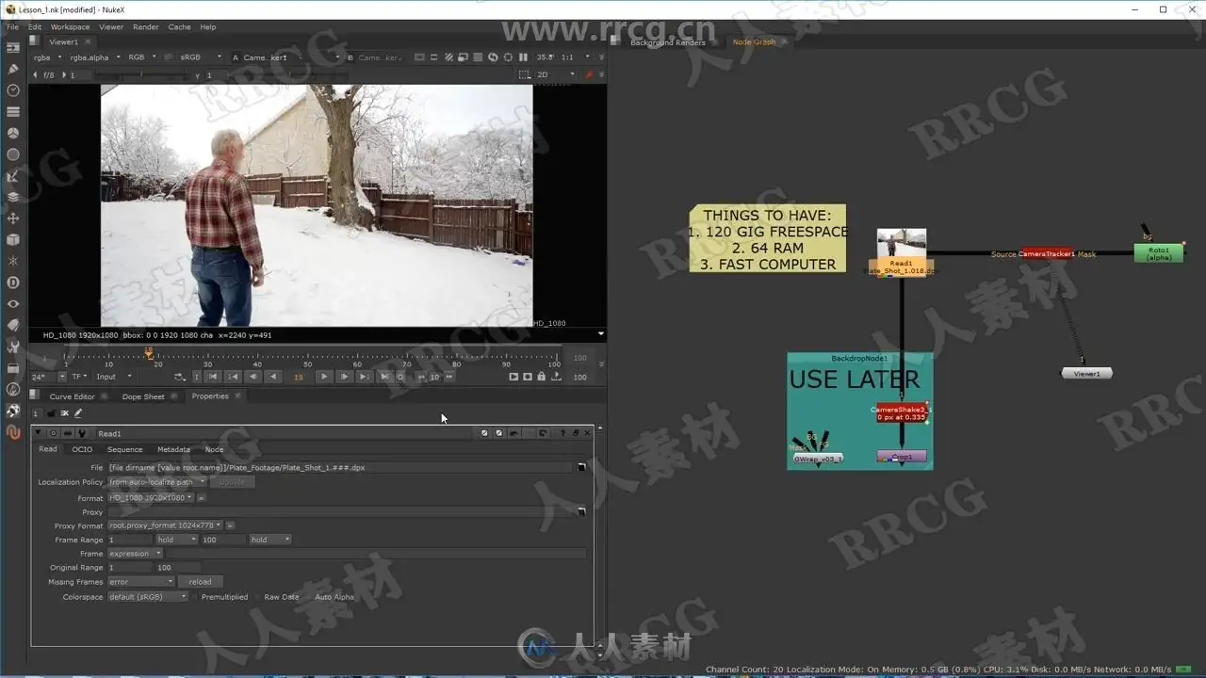Click the browse icon beside Proxy field

tap(581, 511)
